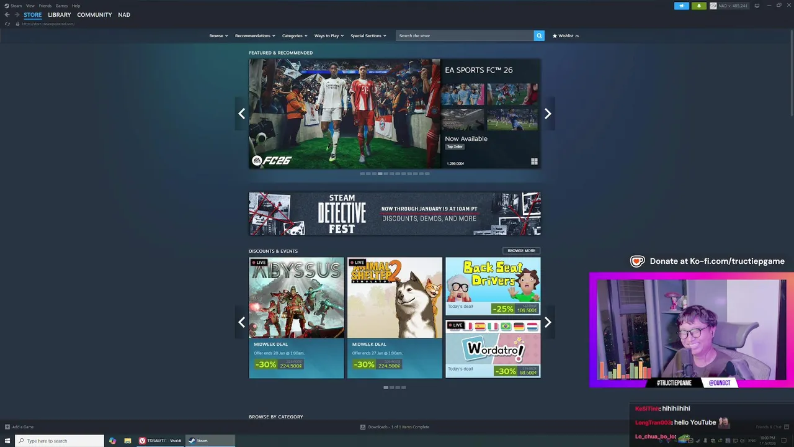The height and width of the screenshot is (447, 794).
Task: Show next featured game
Action: (548, 114)
